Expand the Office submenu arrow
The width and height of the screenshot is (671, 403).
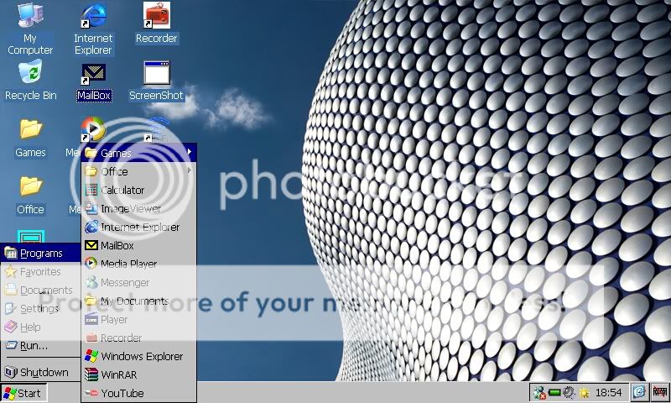190,170
